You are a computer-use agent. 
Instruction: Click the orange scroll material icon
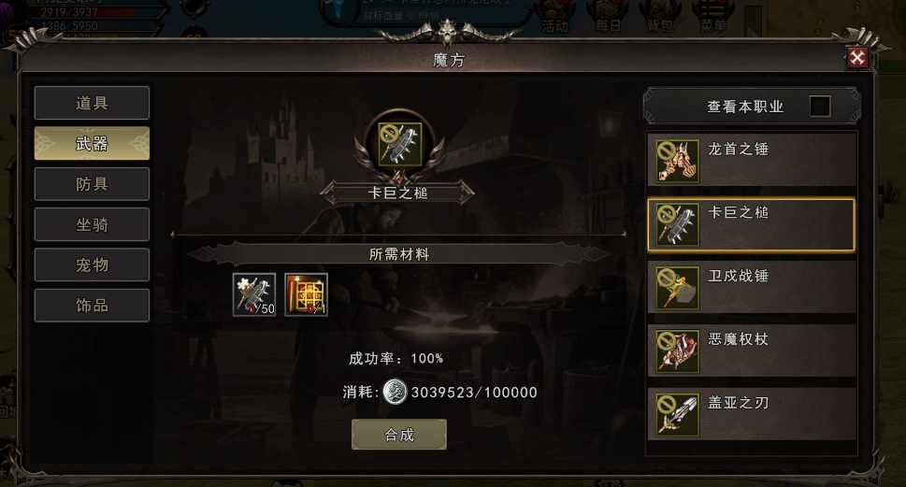pos(307,294)
